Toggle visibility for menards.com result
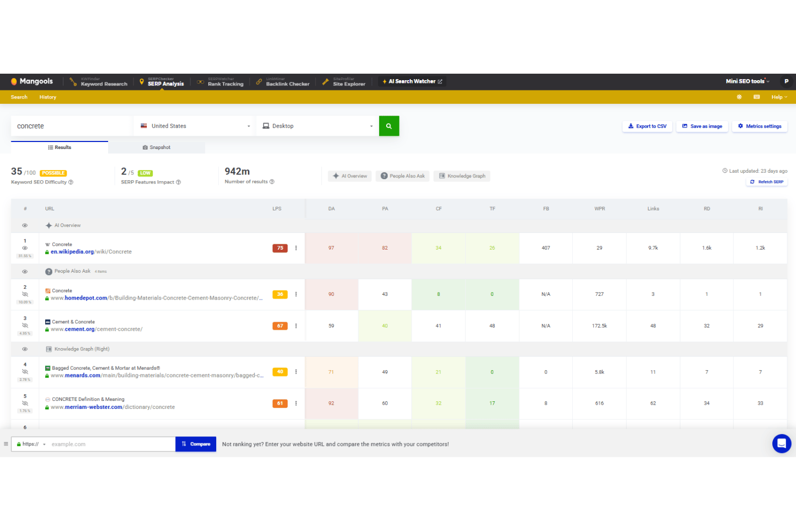This screenshot has width=796, height=531. coord(25,372)
